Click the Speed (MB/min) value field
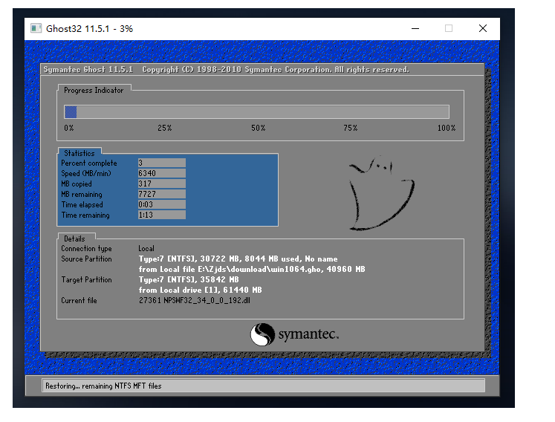Image resolution: width=555 pixels, height=422 pixels. tap(161, 173)
